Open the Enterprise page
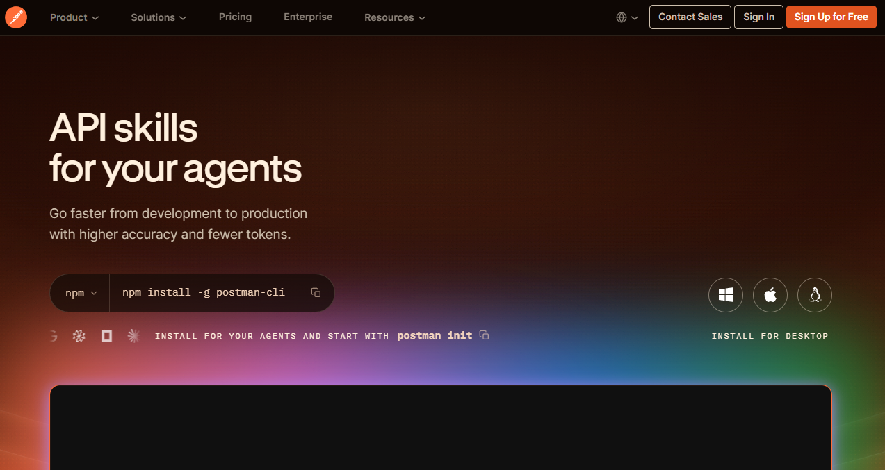This screenshot has height=470, width=885. (x=308, y=17)
